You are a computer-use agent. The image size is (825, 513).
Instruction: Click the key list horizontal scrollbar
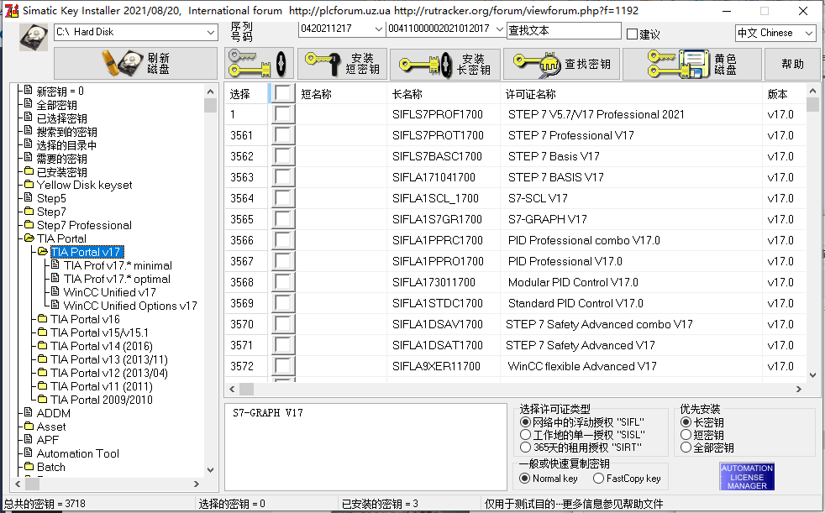(521, 389)
